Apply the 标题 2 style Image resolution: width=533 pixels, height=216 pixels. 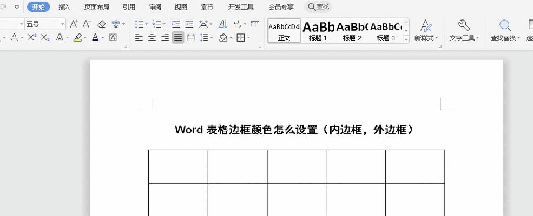tap(352, 31)
